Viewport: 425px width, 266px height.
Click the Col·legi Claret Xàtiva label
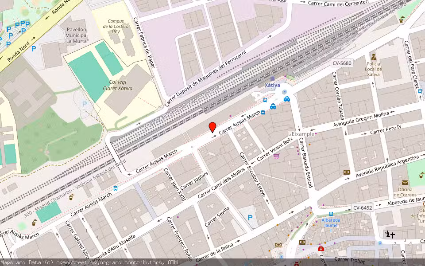(x=118, y=85)
